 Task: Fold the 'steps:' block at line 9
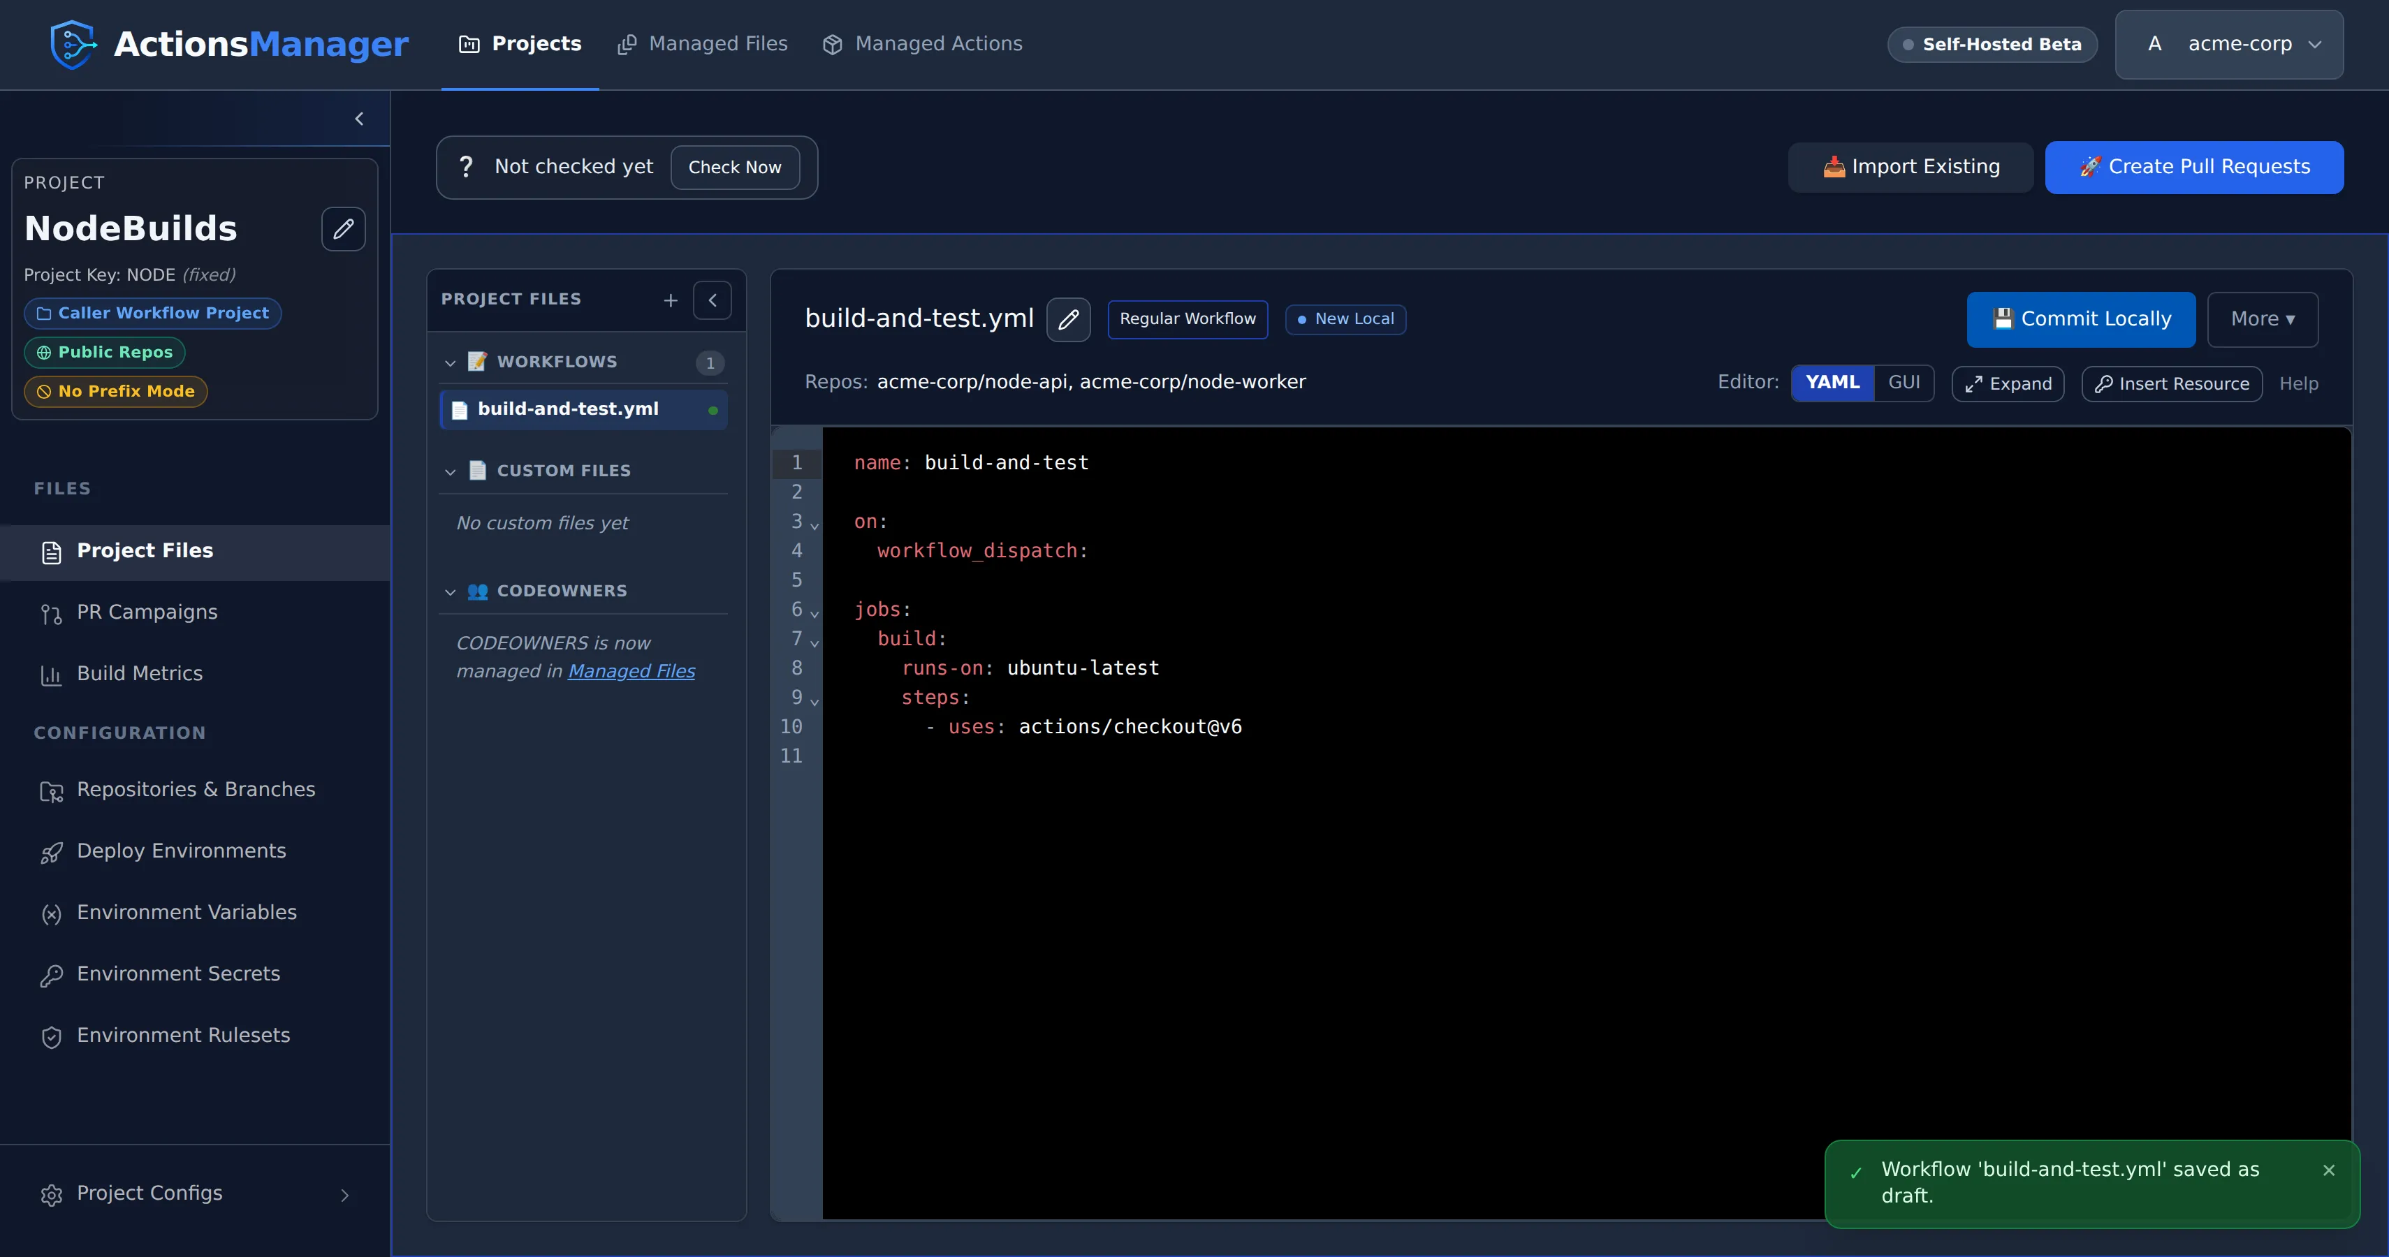click(x=814, y=701)
